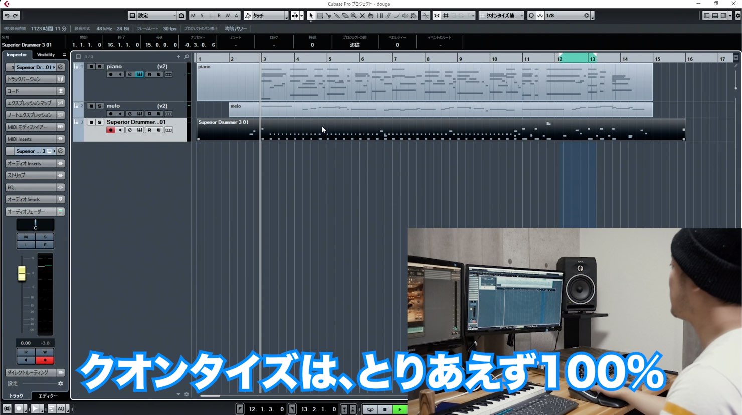Switch to the エディター bottom tab

point(48,396)
